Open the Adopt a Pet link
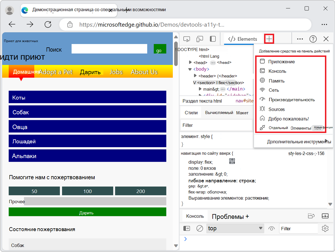 tap(56, 72)
